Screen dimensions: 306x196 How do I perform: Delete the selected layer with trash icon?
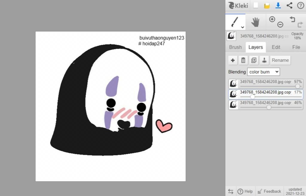click(x=243, y=60)
